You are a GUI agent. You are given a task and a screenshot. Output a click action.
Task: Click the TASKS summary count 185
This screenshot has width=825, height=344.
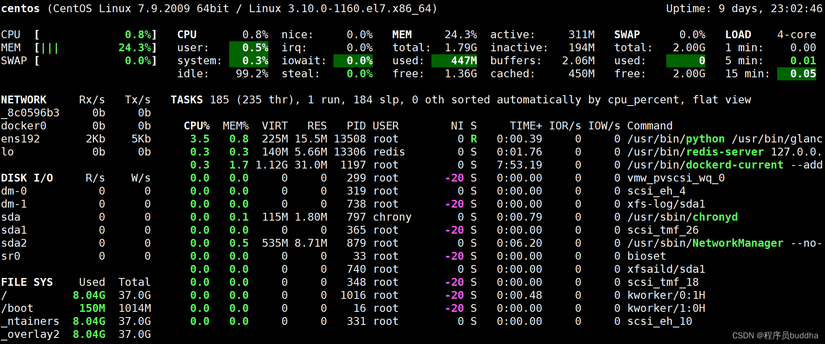[219, 100]
